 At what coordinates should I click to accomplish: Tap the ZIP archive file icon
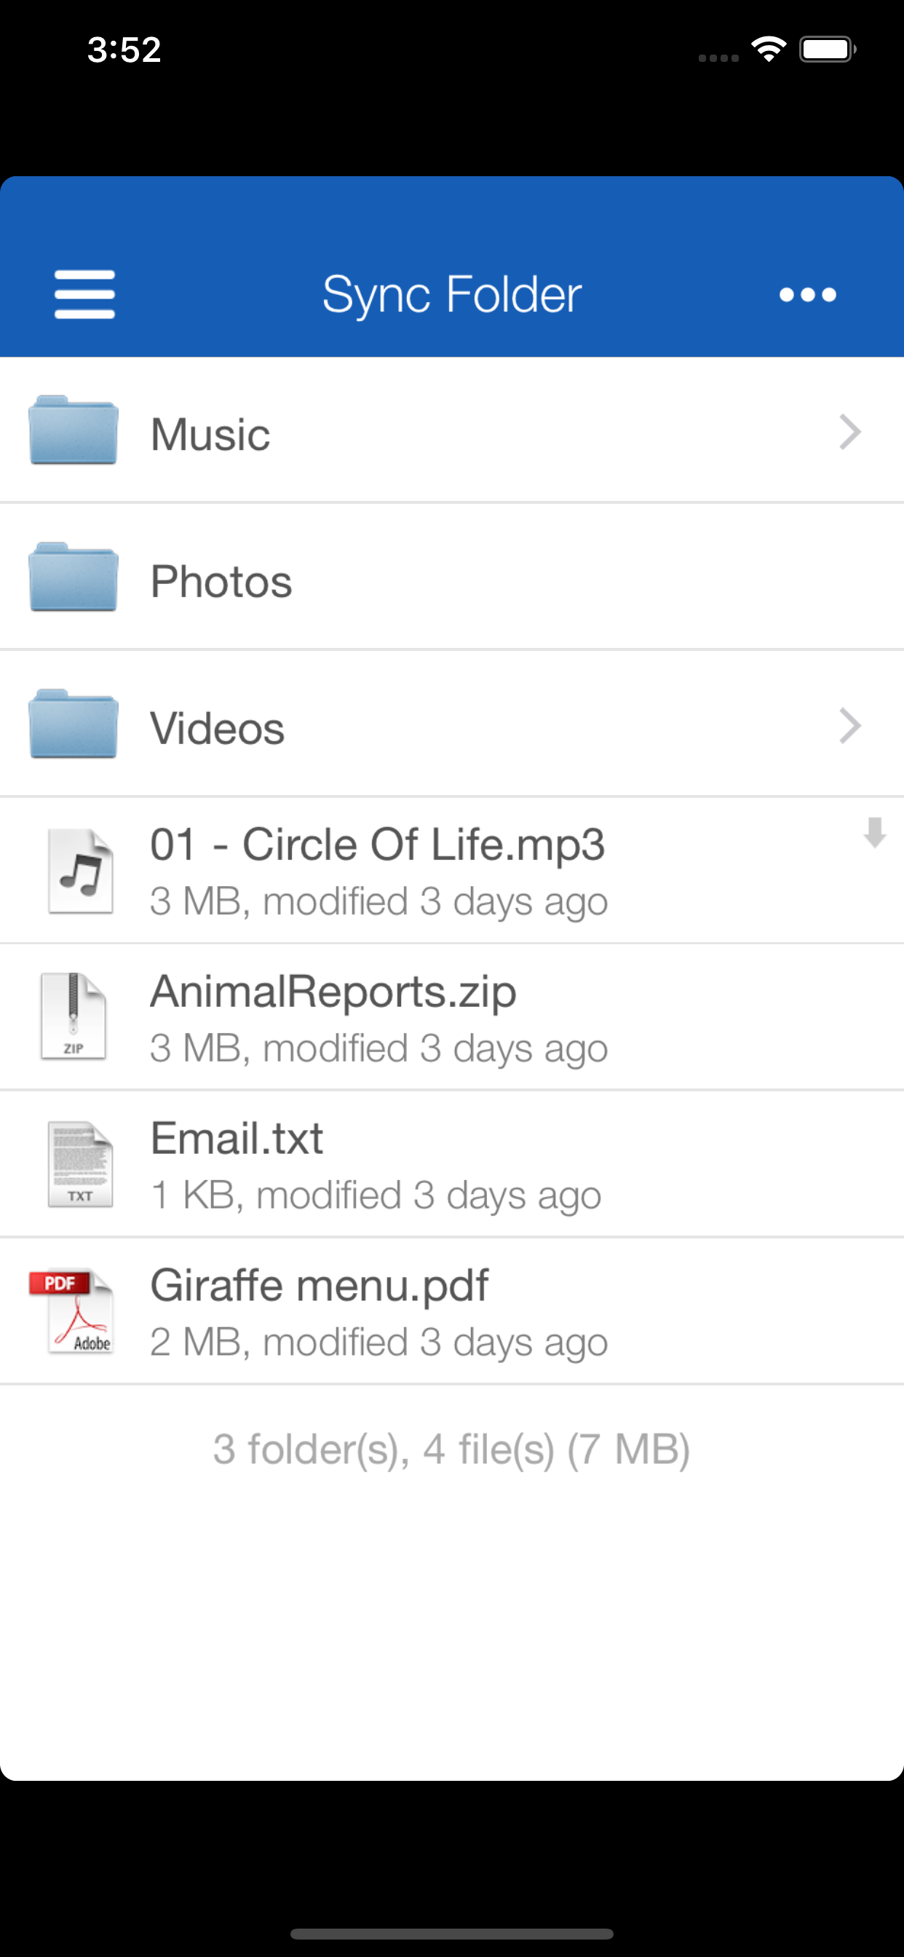74,1016
